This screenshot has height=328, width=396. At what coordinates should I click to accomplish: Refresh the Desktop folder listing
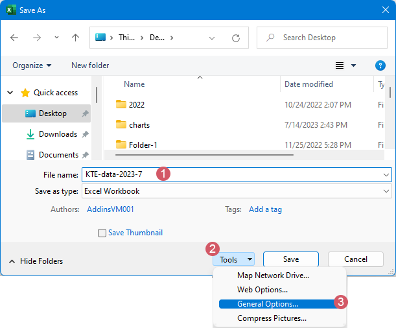(236, 38)
